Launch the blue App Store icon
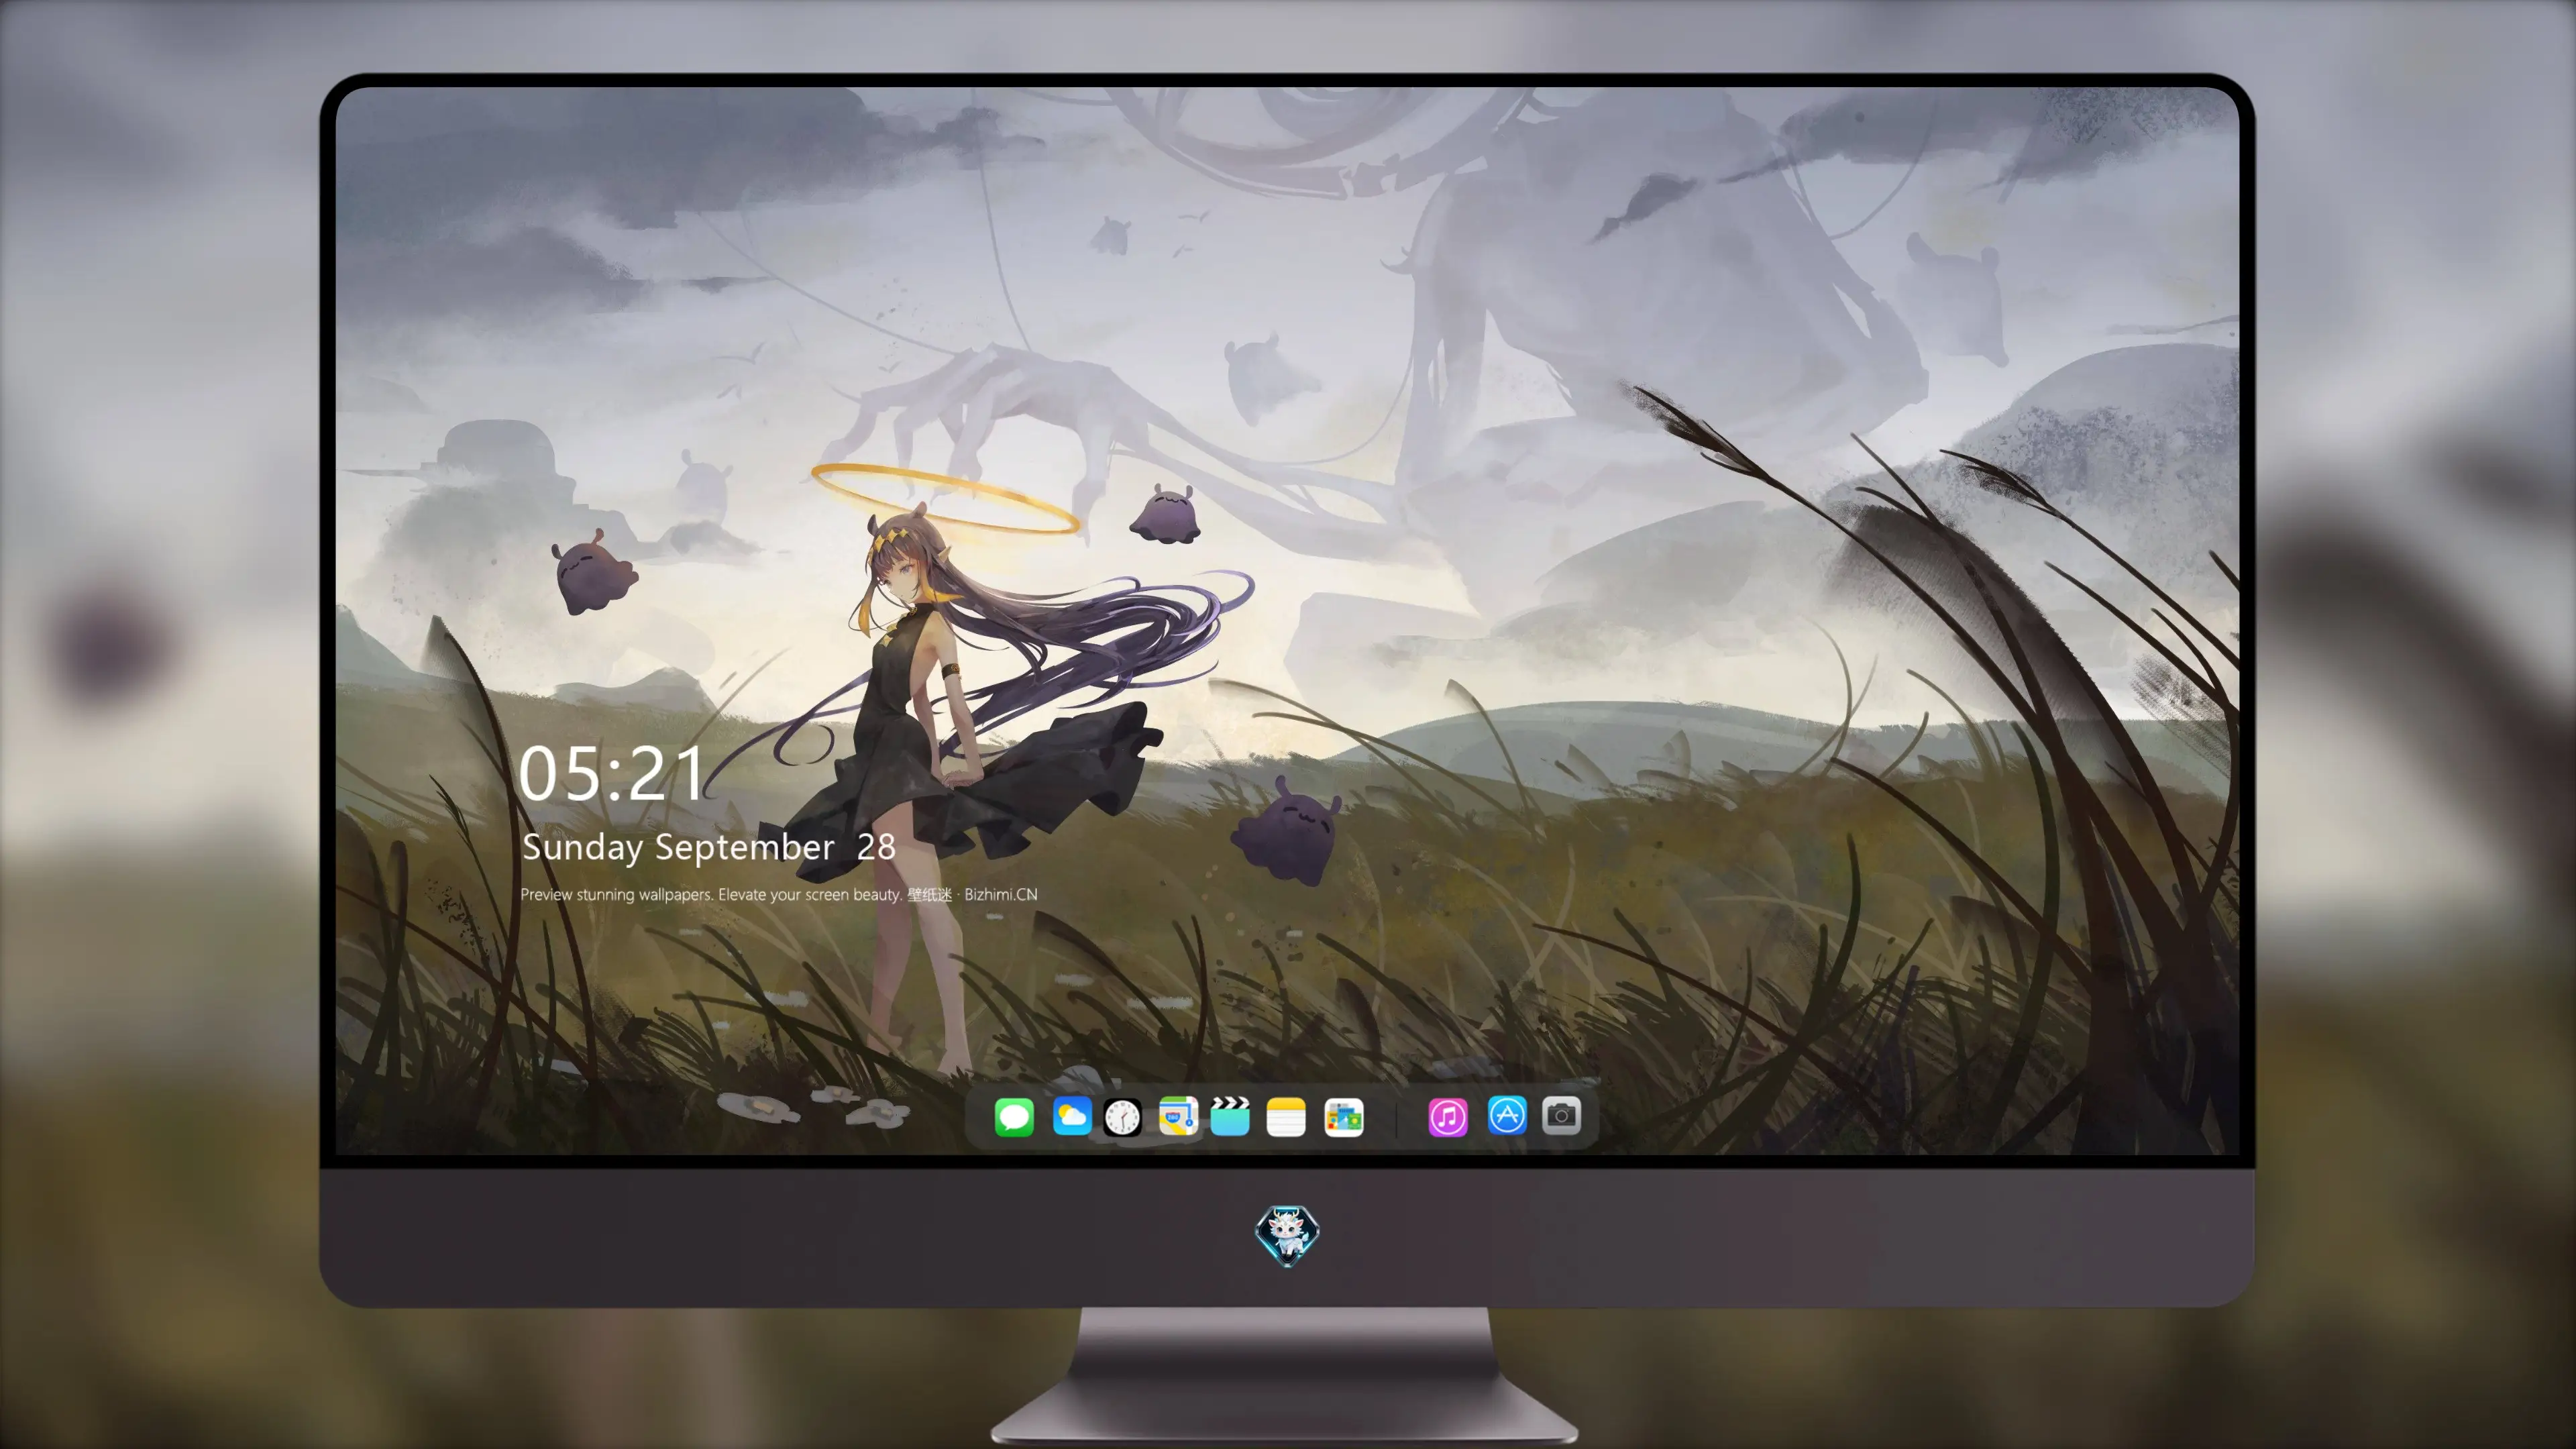This screenshot has height=1449, width=2576. pos(1507,1115)
